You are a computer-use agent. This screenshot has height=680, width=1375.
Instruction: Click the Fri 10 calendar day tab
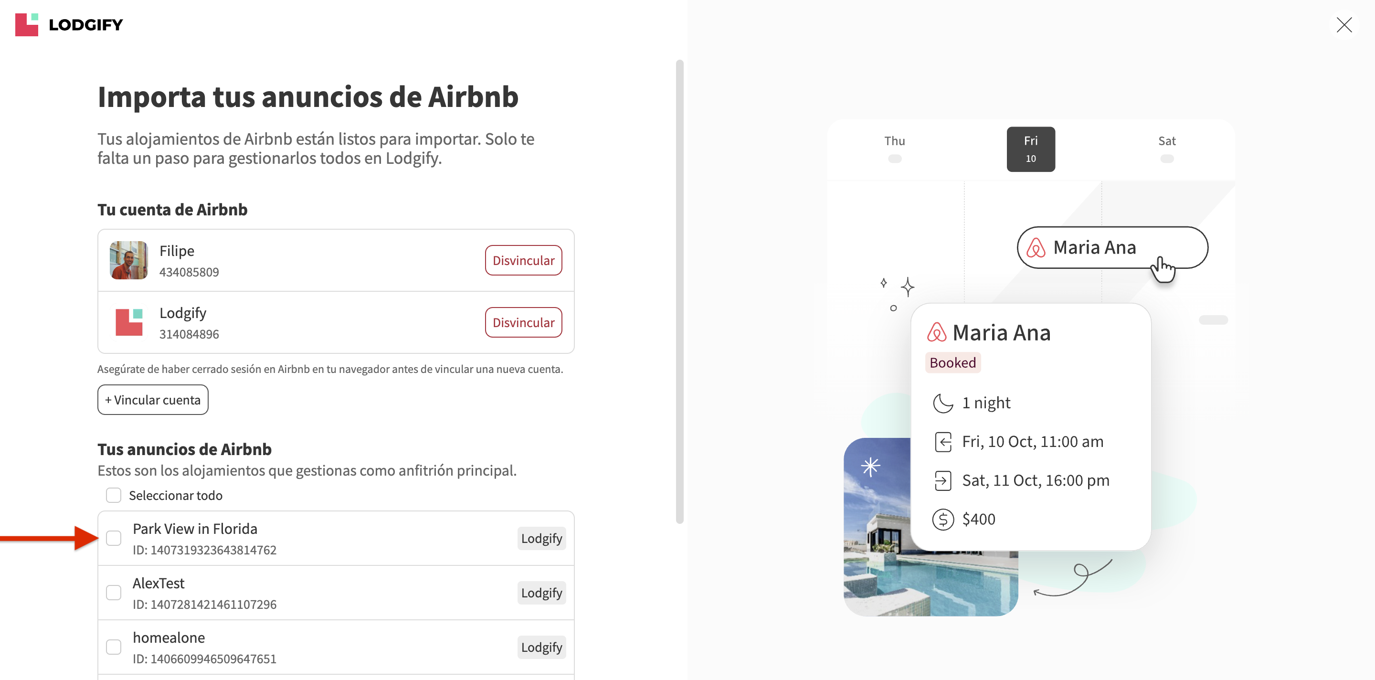(1030, 149)
